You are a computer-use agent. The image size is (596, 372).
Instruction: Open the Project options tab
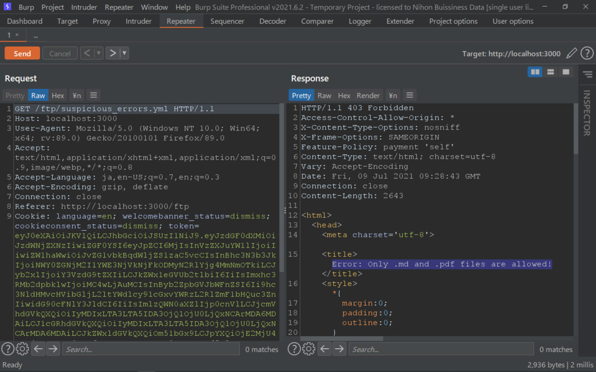pos(453,21)
